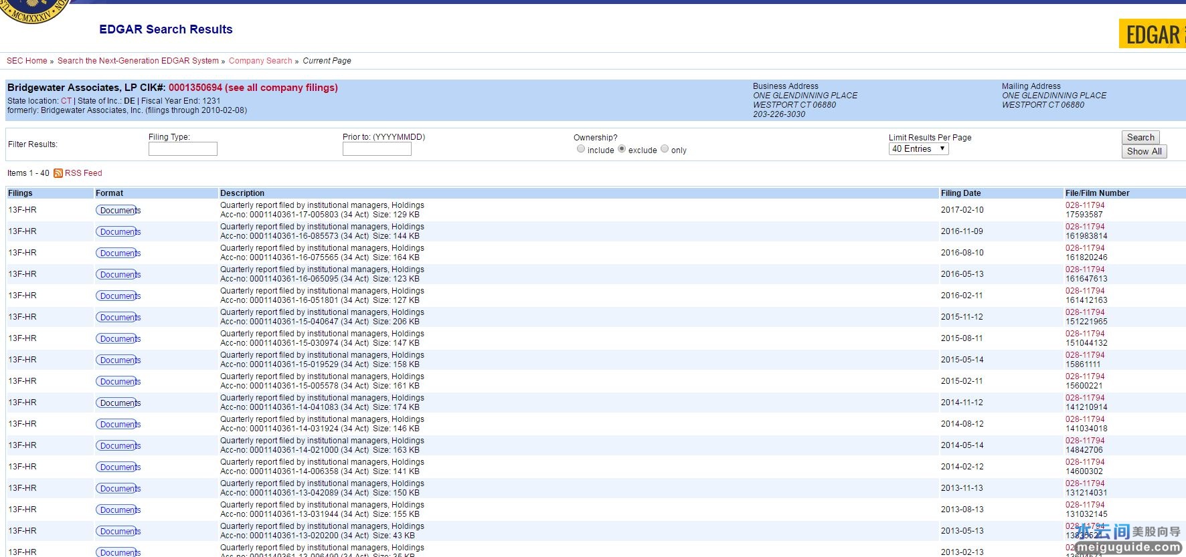Image resolution: width=1186 pixels, height=557 pixels.
Task: Open Documents for the 2016-05-13 filing
Action: point(118,274)
